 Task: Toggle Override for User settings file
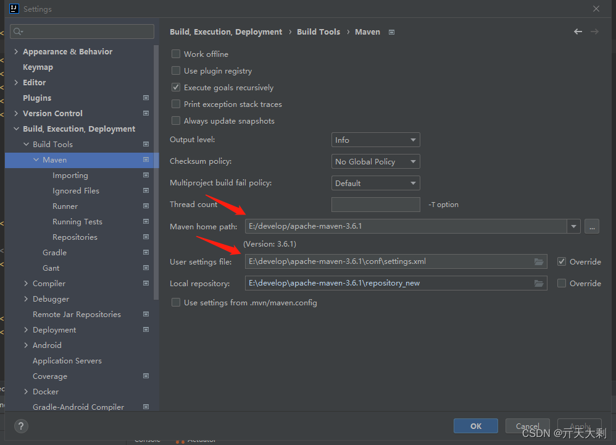561,261
